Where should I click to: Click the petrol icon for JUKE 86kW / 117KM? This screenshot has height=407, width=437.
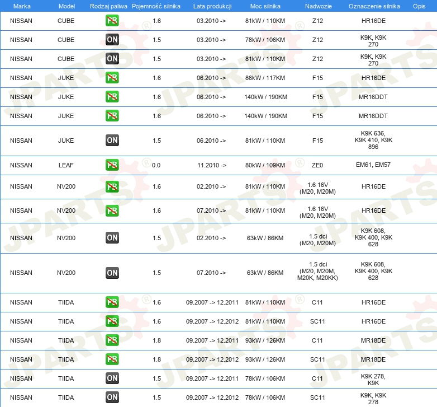tap(112, 78)
